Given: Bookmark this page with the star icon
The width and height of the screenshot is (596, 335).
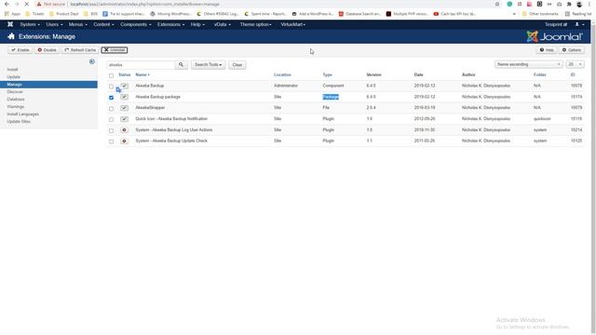Looking at the screenshot, I should coord(497,4).
